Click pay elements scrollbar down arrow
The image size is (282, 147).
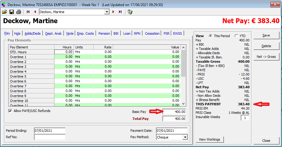pyautogui.click(x=183, y=104)
